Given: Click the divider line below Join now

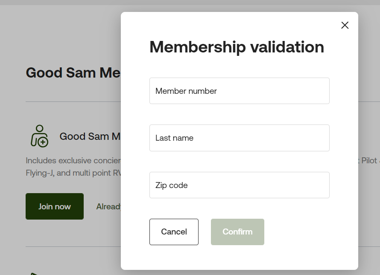Looking at the screenshot, I should point(73,246).
